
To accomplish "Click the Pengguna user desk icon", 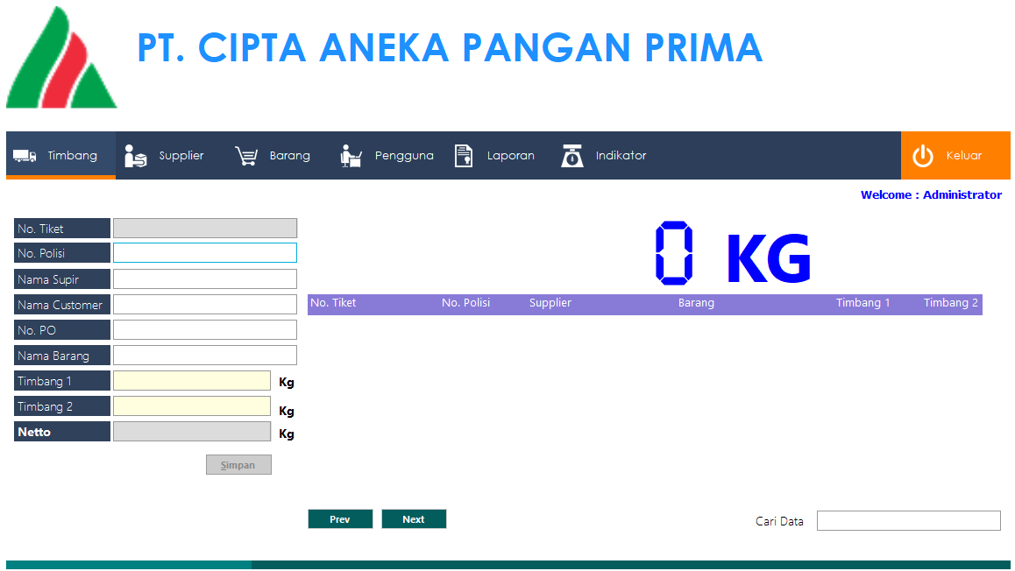I will tap(351, 156).
